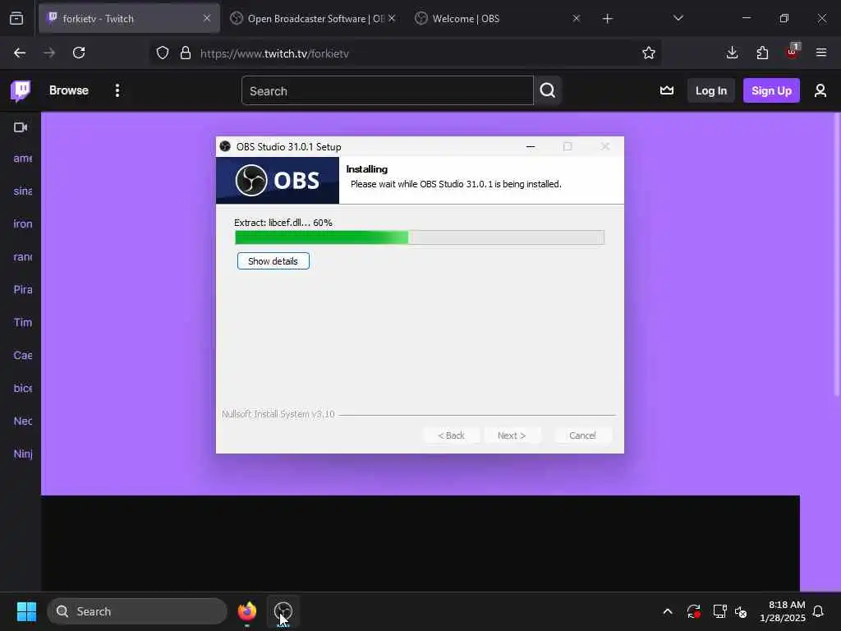The height and width of the screenshot is (631, 841).
Task: Open the sidebar channel starting with 'ame'
Action: [x=22, y=159]
